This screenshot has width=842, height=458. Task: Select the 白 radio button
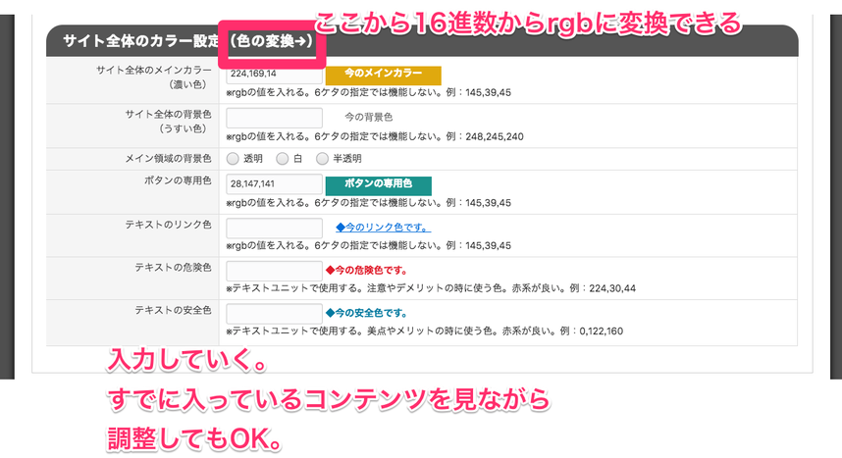tap(283, 158)
